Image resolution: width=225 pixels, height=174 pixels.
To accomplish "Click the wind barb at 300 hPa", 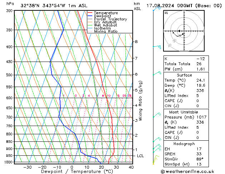I will click(x=156, y=9).
